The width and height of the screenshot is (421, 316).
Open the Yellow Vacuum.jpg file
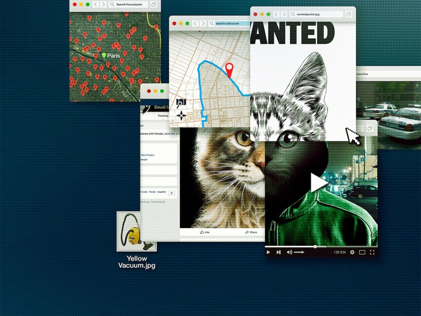click(137, 232)
